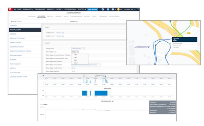Click to add Cost per km
This screenshot has width=204, height=126.
(x=60, y=33)
